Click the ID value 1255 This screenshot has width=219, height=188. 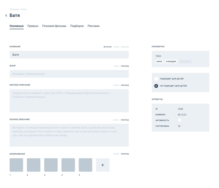click(180, 109)
